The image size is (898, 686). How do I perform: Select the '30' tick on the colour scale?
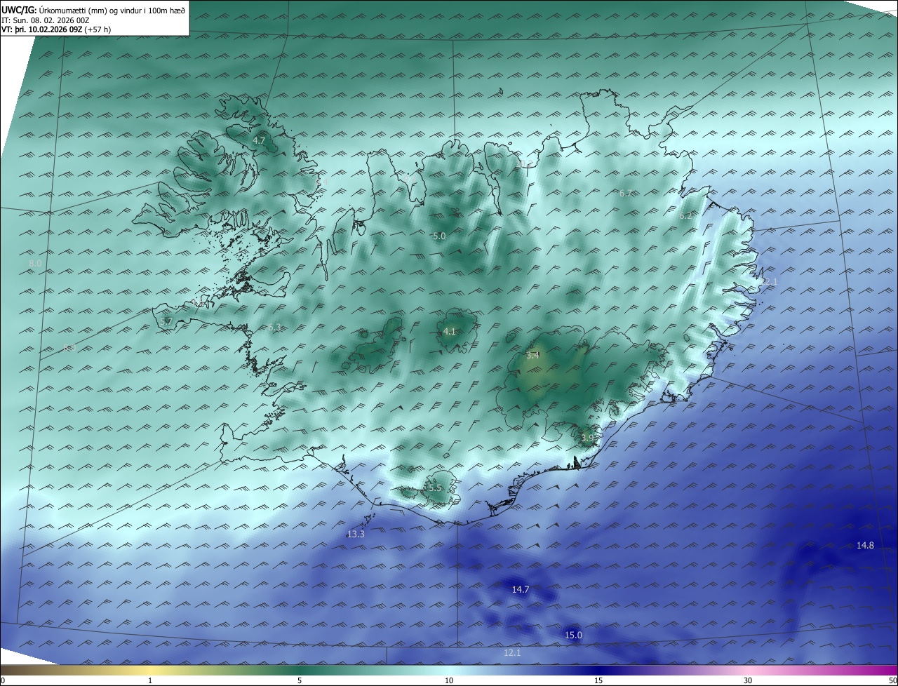(748, 680)
